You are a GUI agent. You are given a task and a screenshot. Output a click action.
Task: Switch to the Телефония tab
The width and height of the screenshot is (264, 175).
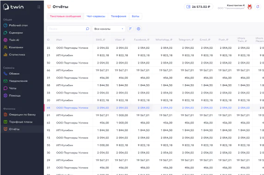click(x=118, y=16)
